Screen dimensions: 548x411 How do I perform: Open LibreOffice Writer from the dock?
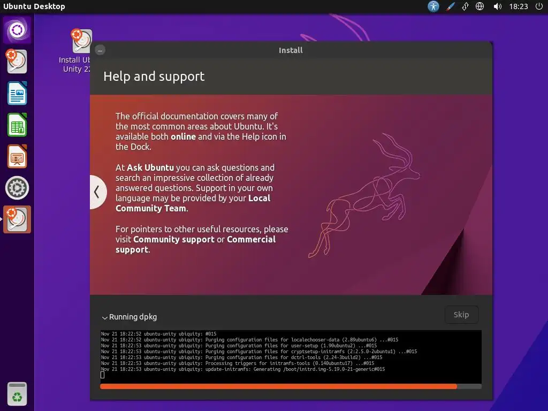coord(17,93)
